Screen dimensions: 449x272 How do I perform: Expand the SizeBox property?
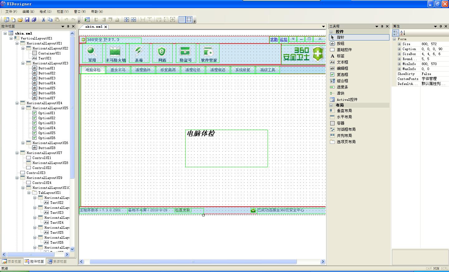point(399,54)
